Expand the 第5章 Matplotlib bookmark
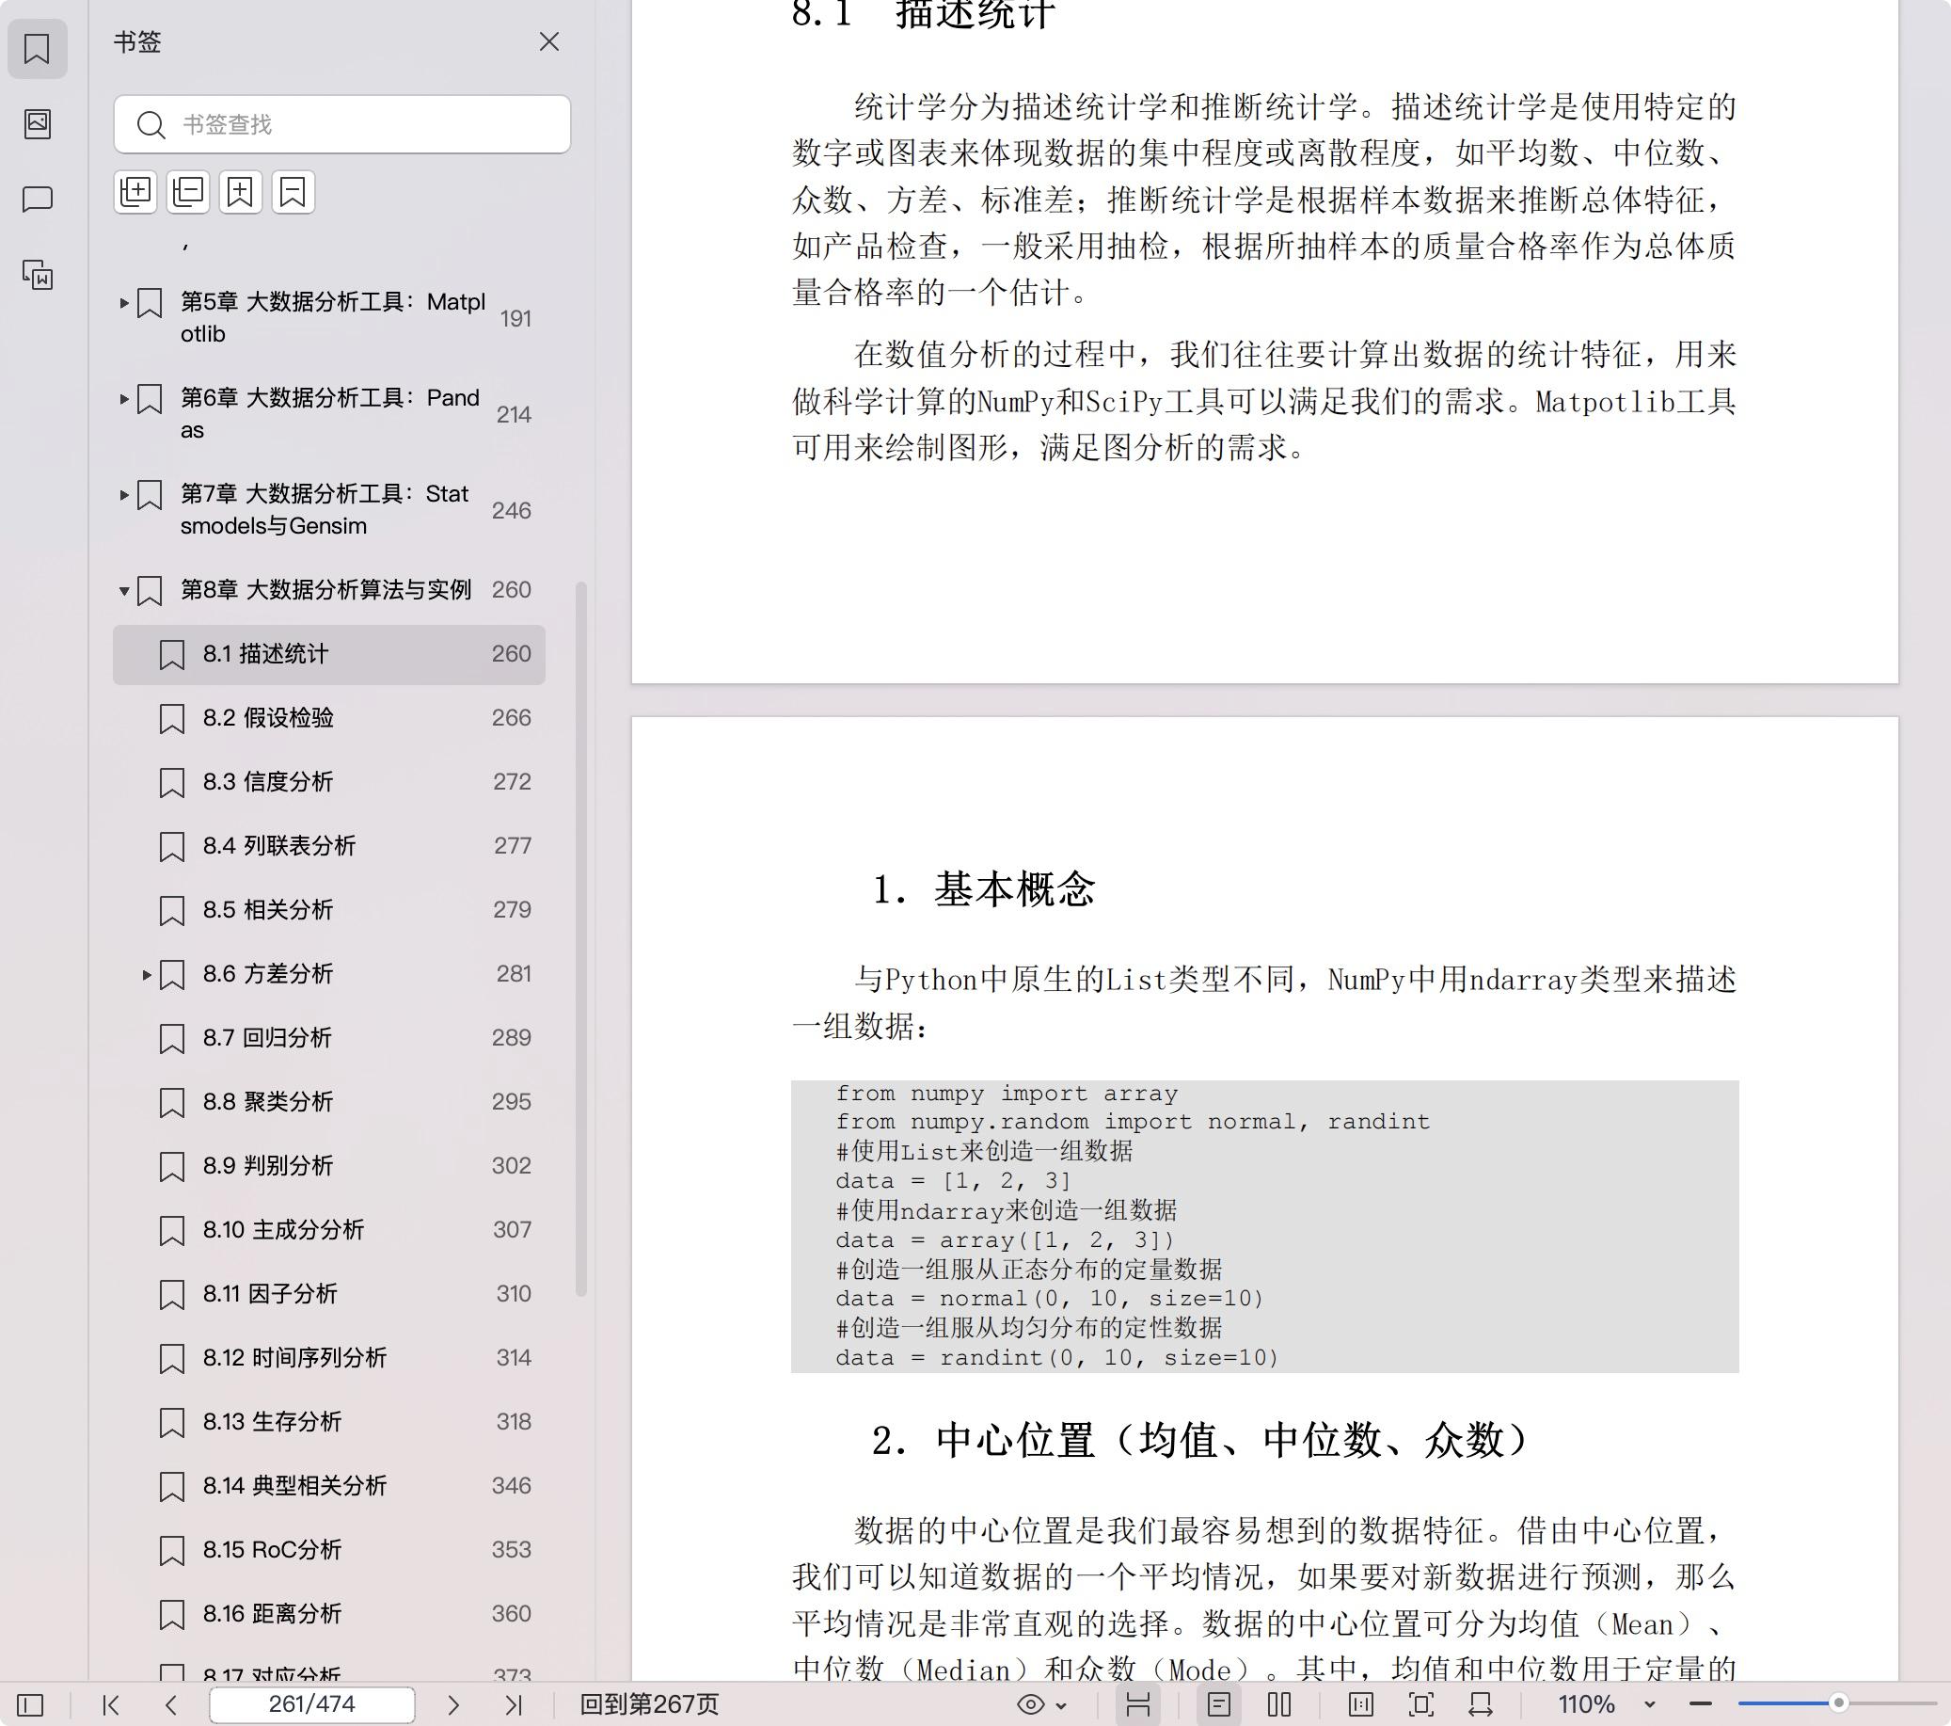This screenshot has height=1726, width=1951. [x=124, y=303]
